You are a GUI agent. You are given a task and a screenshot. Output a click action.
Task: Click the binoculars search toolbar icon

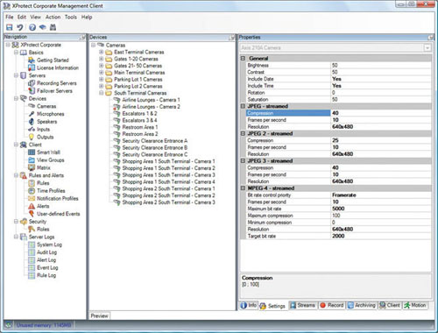click(x=53, y=27)
